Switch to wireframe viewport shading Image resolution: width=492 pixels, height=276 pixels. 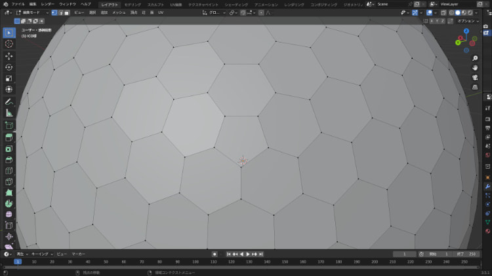point(452,12)
